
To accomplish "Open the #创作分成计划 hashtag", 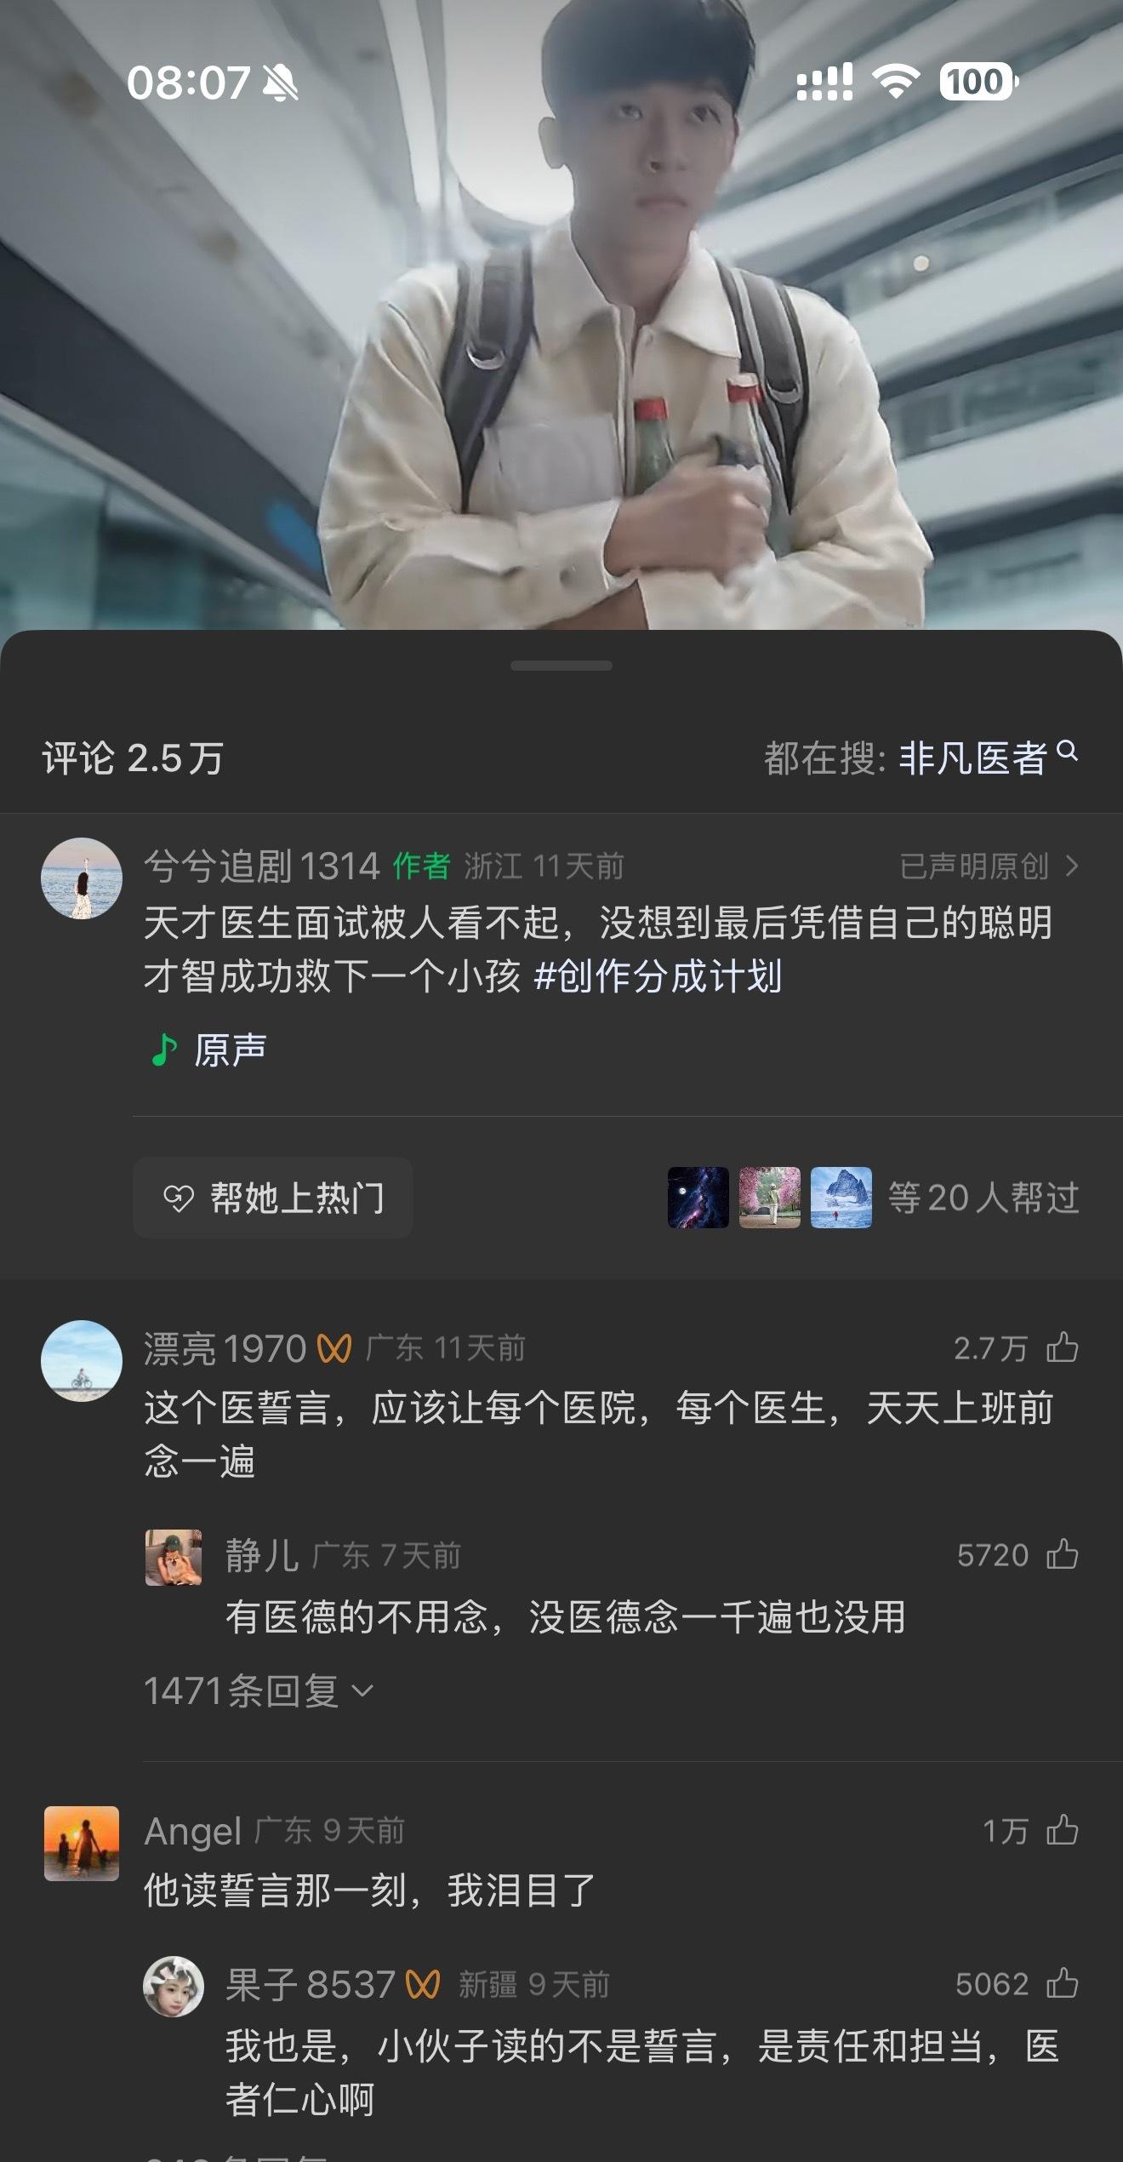I will [x=658, y=976].
